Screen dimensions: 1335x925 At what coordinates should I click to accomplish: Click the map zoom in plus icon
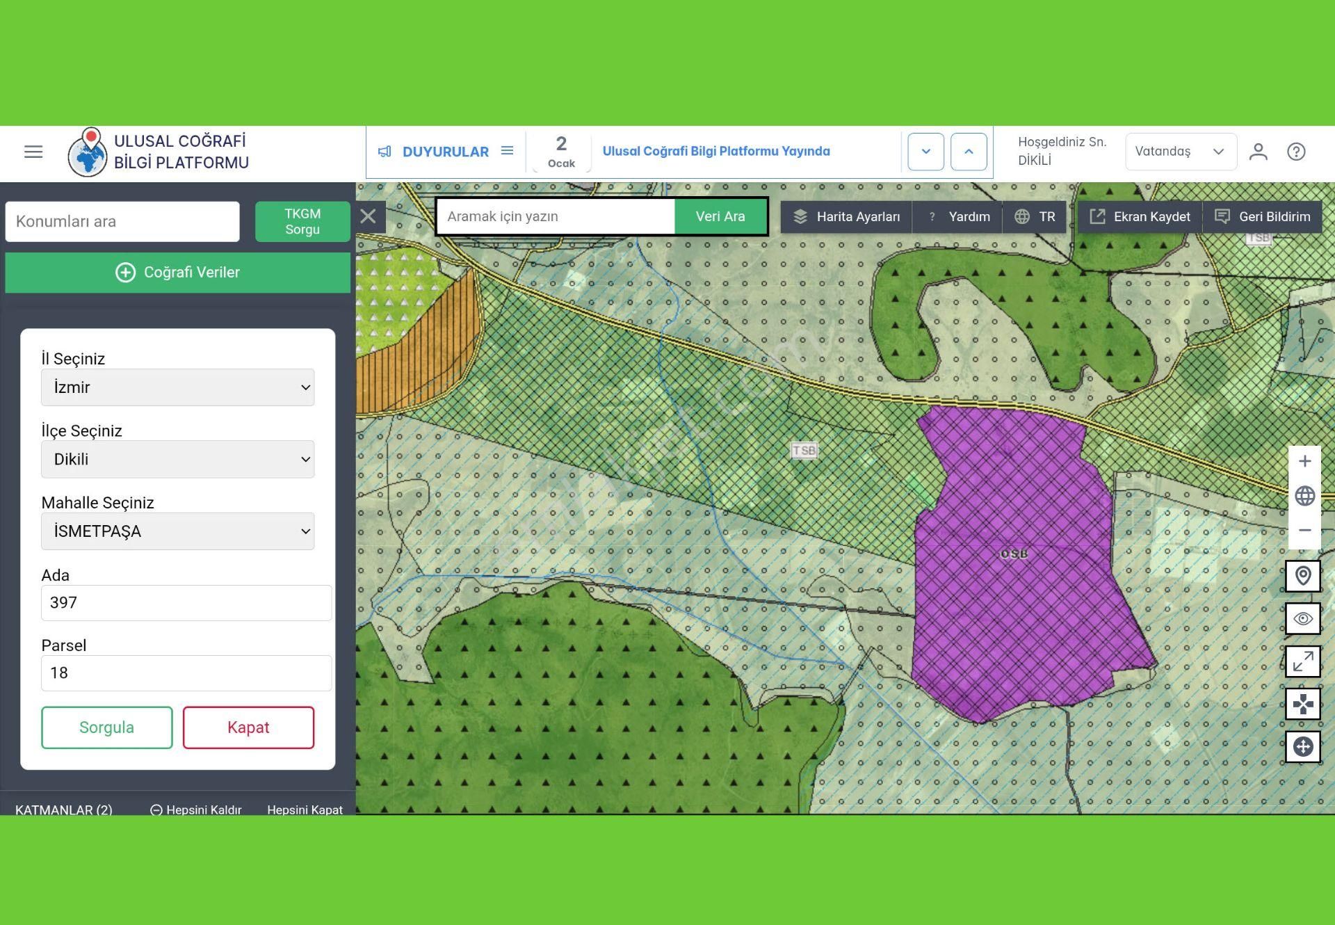click(1304, 461)
